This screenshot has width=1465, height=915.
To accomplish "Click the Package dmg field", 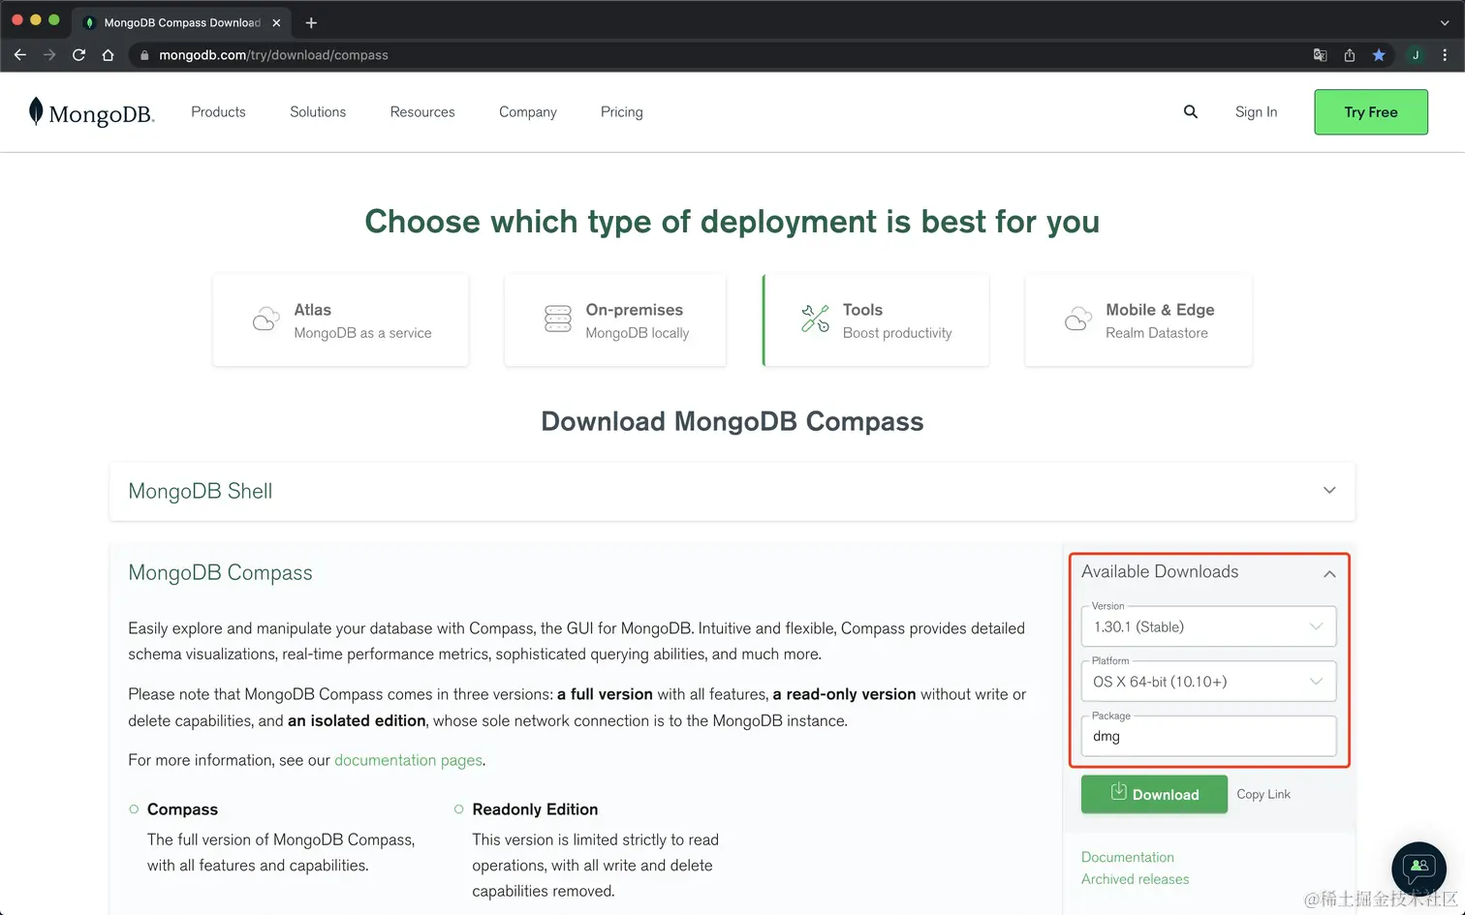I will click(x=1208, y=737).
